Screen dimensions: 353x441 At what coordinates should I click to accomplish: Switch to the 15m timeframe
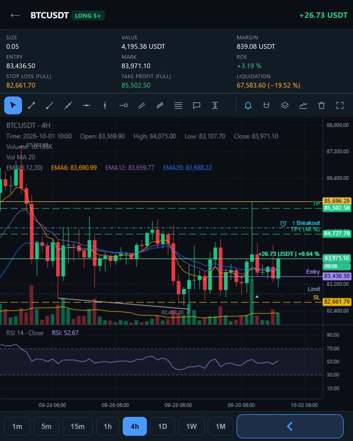click(x=78, y=426)
